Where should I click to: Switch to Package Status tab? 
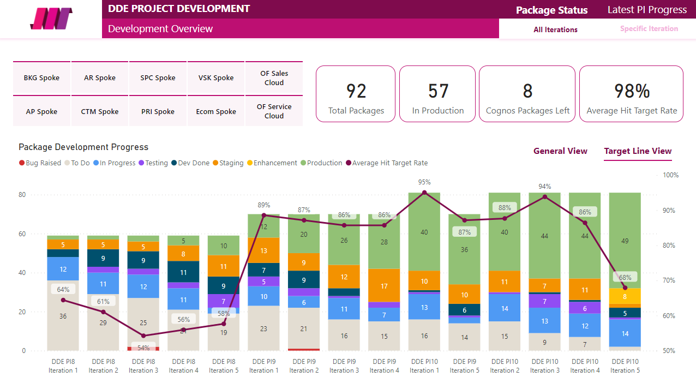(551, 10)
